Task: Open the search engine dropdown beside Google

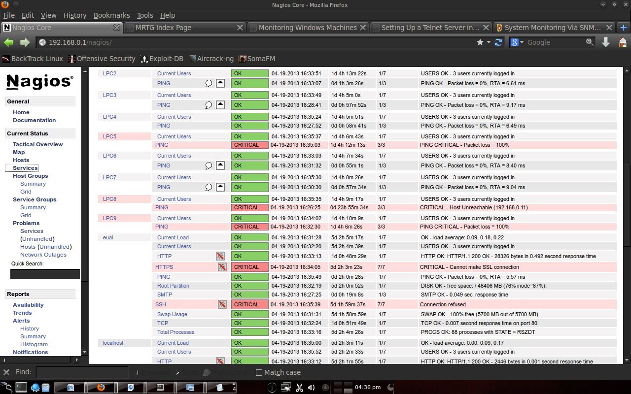Action: (517, 42)
